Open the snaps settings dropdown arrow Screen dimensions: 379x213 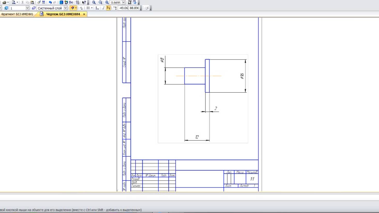76,8
